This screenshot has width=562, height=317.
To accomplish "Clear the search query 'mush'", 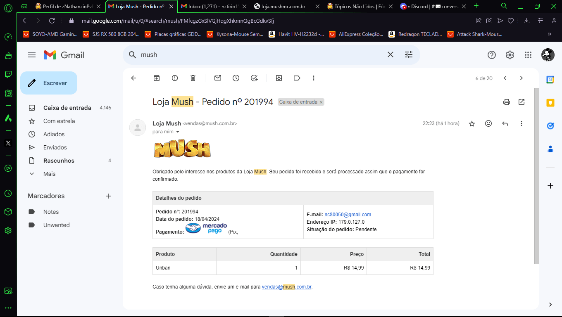I will 390,54.
